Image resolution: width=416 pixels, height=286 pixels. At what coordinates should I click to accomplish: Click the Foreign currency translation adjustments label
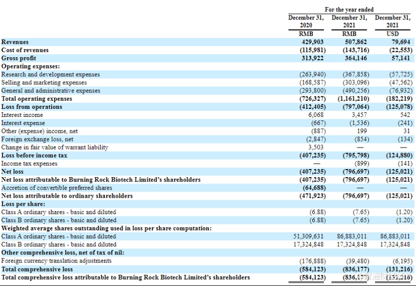pos(57,260)
